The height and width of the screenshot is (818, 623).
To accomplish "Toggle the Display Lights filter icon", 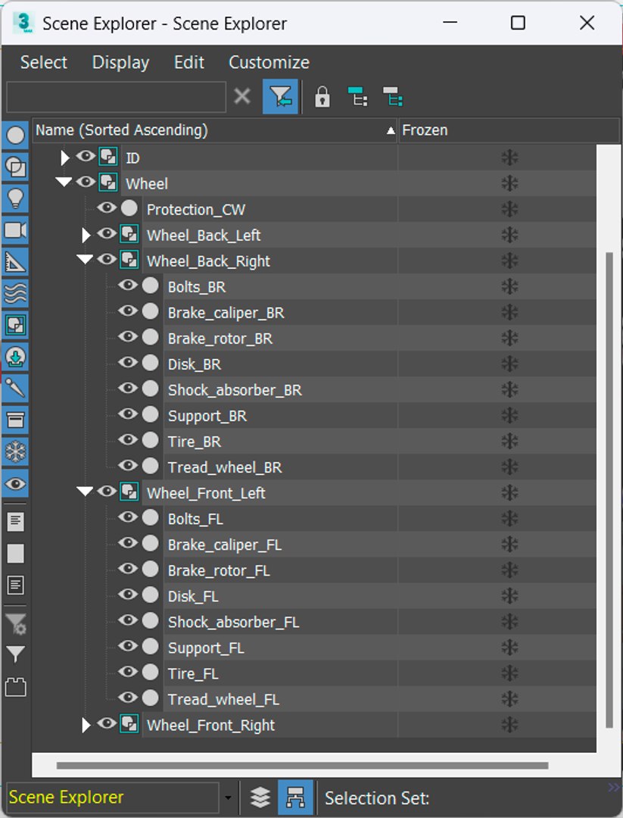I will [15, 198].
